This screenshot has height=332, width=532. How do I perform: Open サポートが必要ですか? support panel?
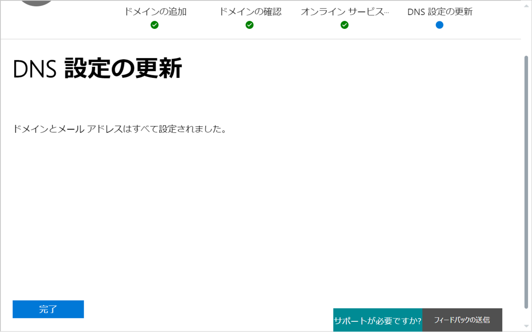pyautogui.click(x=377, y=320)
